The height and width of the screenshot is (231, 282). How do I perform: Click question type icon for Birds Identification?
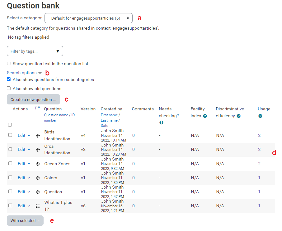coord(38,136)
